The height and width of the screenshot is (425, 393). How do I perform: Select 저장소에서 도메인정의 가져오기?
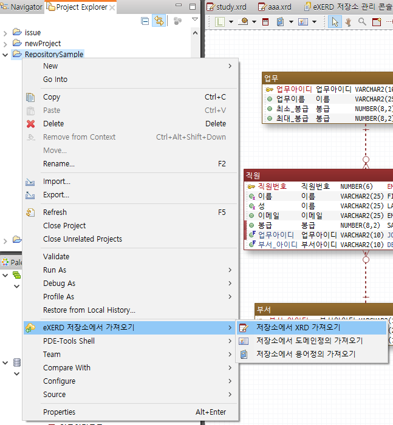(312, 341)
